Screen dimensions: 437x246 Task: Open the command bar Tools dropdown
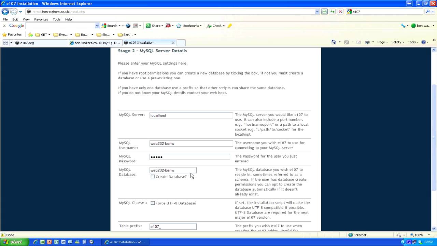pos(413,42)
